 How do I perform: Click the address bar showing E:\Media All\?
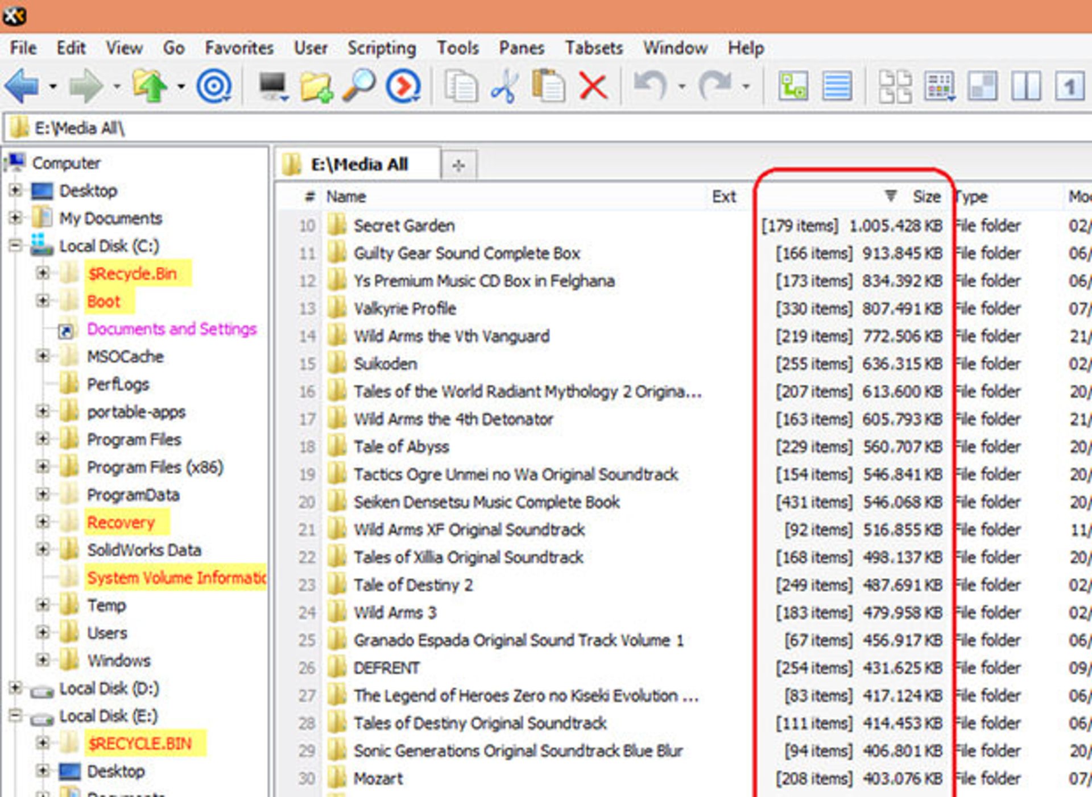coord(546,128)
